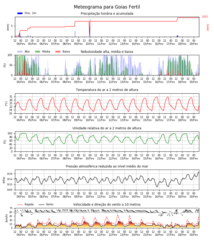Click the Rajada dashed-line legend marker
This screenshot has height=240, width=214.
click(x=20, y=205)
